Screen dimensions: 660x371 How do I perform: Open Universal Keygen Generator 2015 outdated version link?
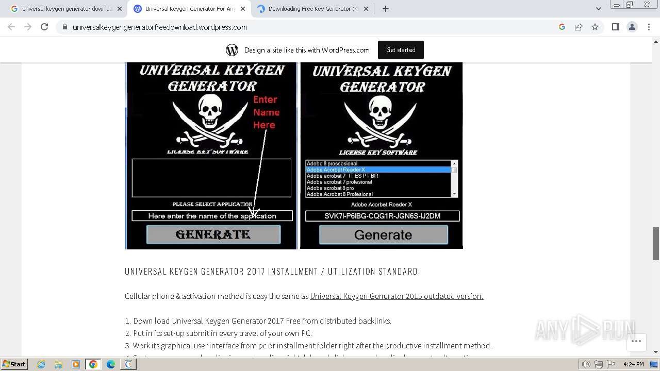pyautogui.click(x=397, y=296)
